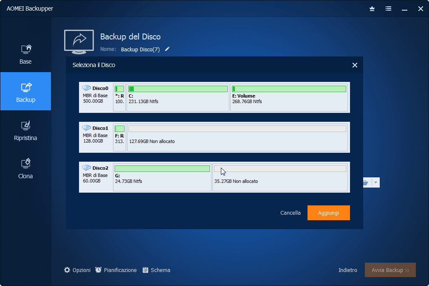
Task: Select Disco1 disk header
Action: [96, 137]
